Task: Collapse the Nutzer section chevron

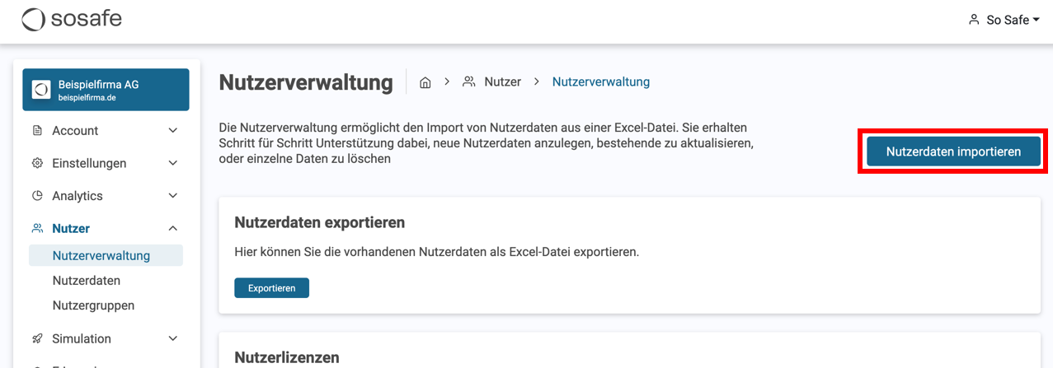Action: [x=173, y=228]
